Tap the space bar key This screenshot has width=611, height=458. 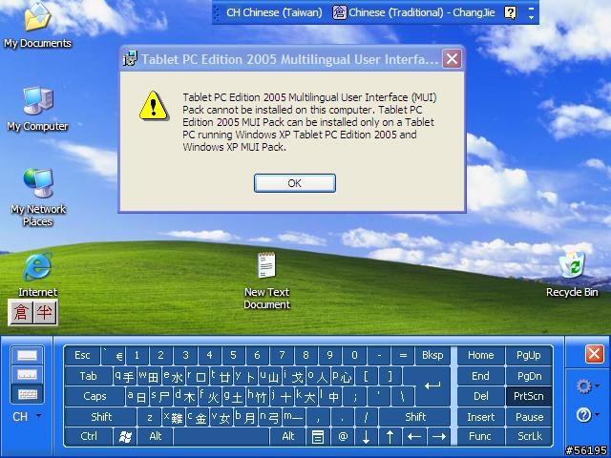point(221,437)
